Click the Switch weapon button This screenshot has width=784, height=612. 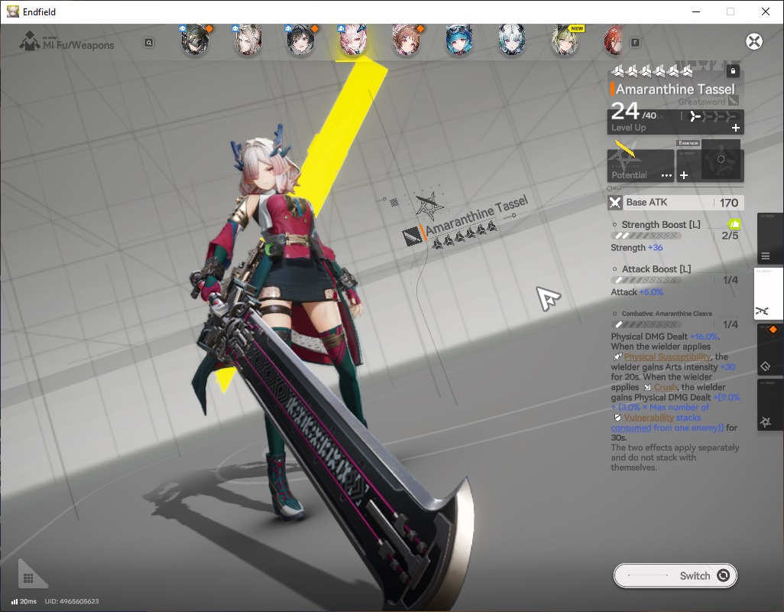[x=675, y=576]
